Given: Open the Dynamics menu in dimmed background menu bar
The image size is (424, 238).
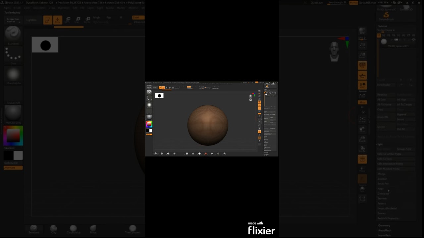Looking at the screenshot, I should coord(64,8).
